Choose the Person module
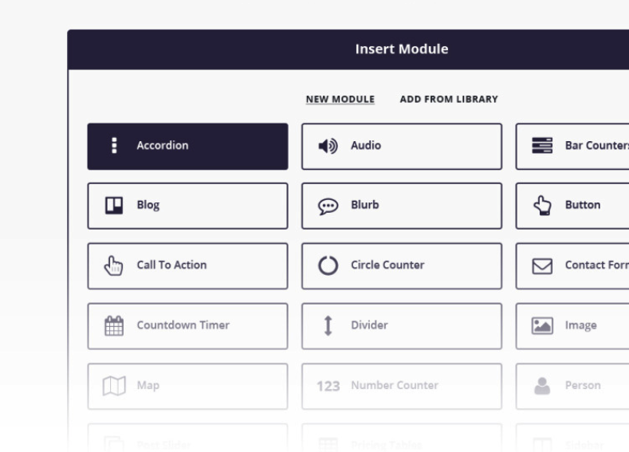 (x=572, y=386)
